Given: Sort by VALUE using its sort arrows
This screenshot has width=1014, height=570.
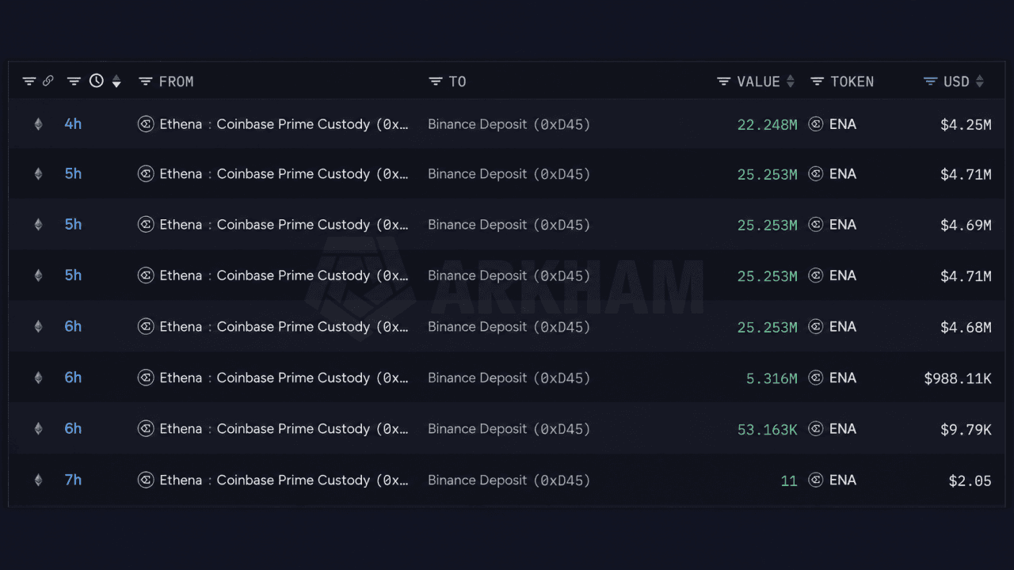Looking at the screenshot, I should [x=789, y=81].
